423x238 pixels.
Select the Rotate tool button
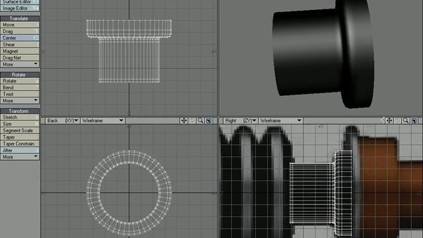coord(20,81)
